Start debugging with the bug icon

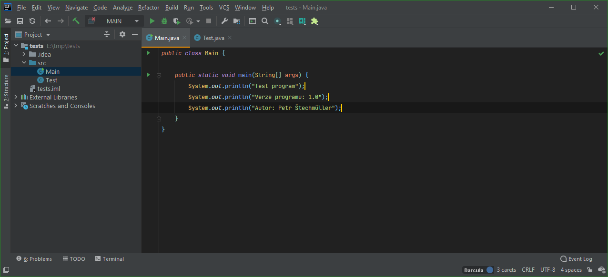(163, 20)
